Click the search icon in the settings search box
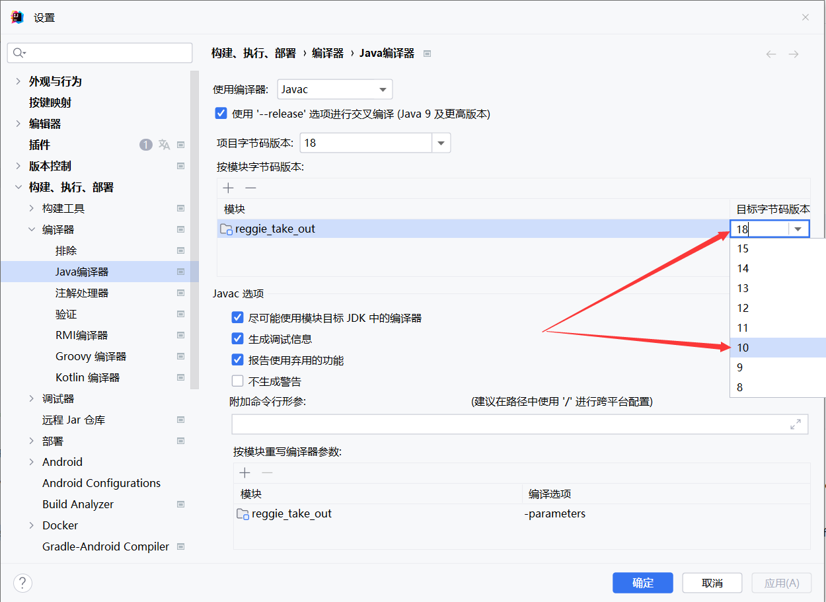 coord(19,53)
